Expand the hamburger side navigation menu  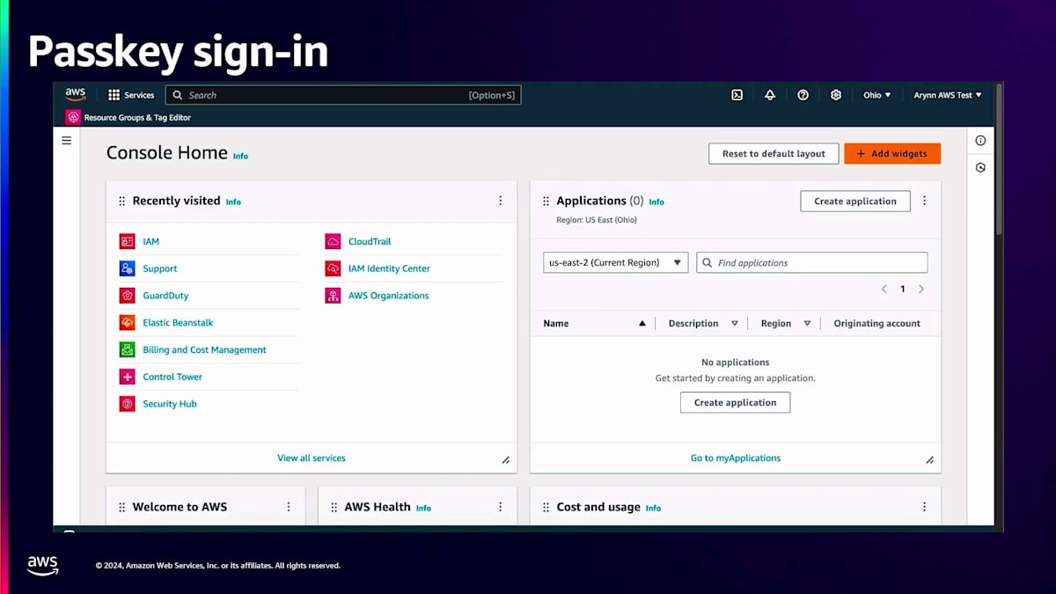click(x=66, y=140)
